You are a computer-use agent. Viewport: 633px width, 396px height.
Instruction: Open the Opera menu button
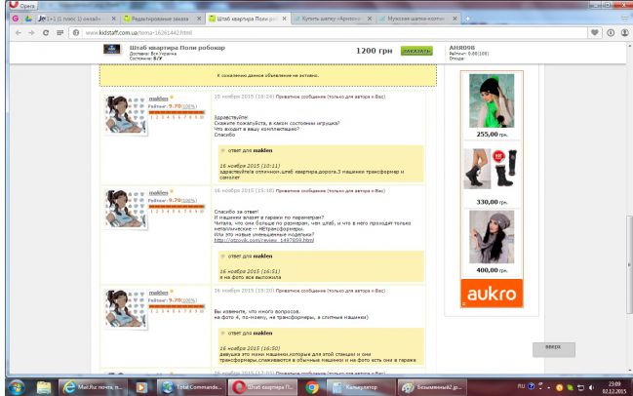click(20, 5)
